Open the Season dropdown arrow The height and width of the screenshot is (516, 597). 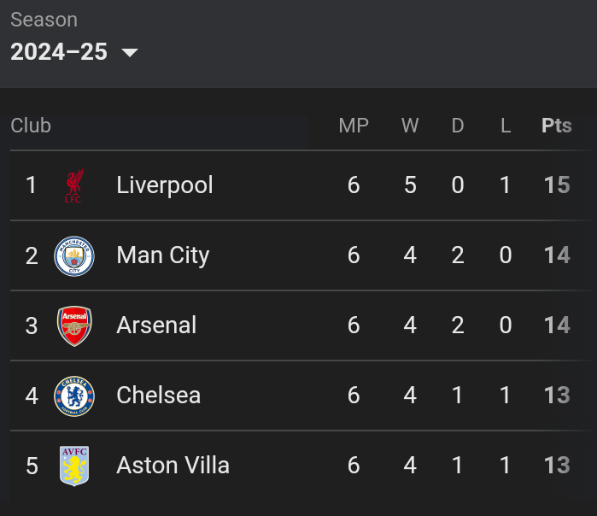[x=130, y=53]
